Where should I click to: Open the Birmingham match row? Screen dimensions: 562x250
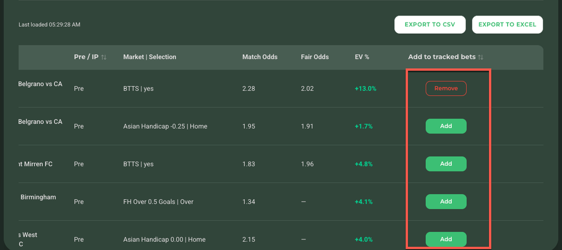coord(38,197)
